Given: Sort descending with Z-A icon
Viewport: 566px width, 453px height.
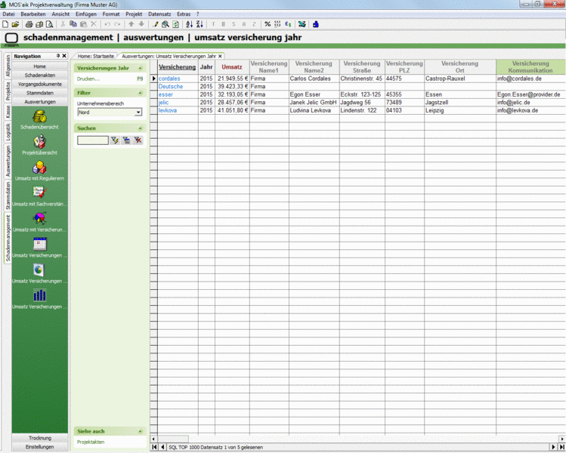Looking at the screenshot, I should tap(199, 24).
